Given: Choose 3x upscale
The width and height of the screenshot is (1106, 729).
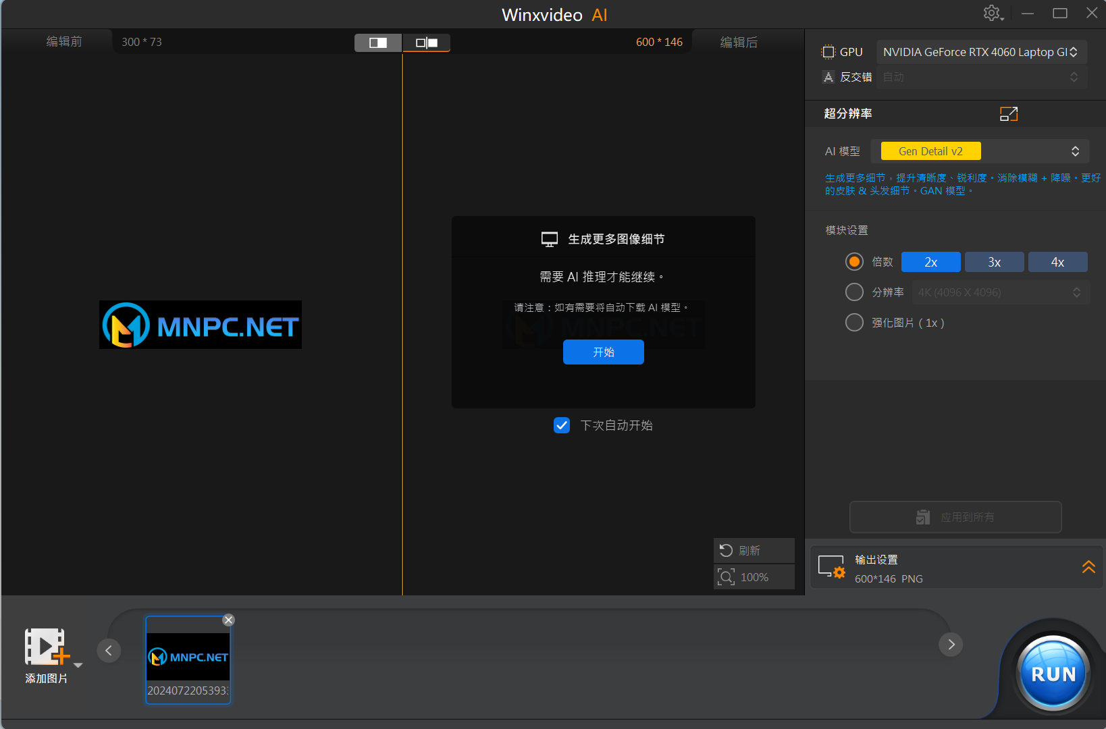Looking at the screenshot, I should click(995, 262).
